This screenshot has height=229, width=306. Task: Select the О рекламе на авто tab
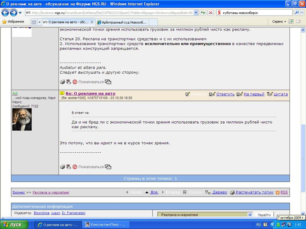tap(68, 22)
